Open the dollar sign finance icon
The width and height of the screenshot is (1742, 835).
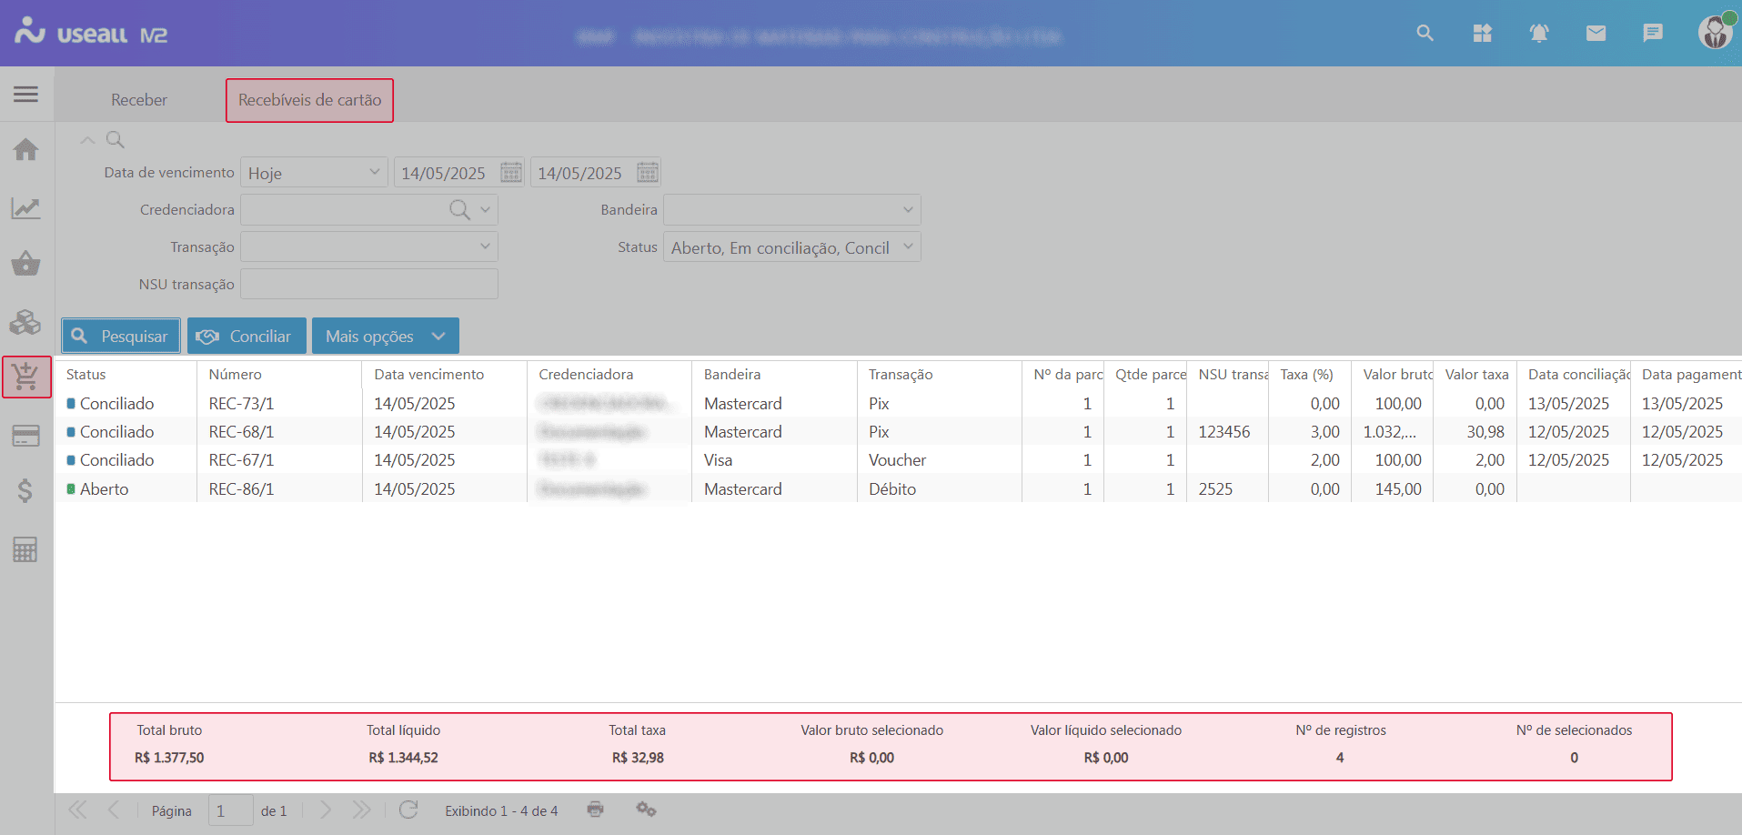[x=25, y=491]
